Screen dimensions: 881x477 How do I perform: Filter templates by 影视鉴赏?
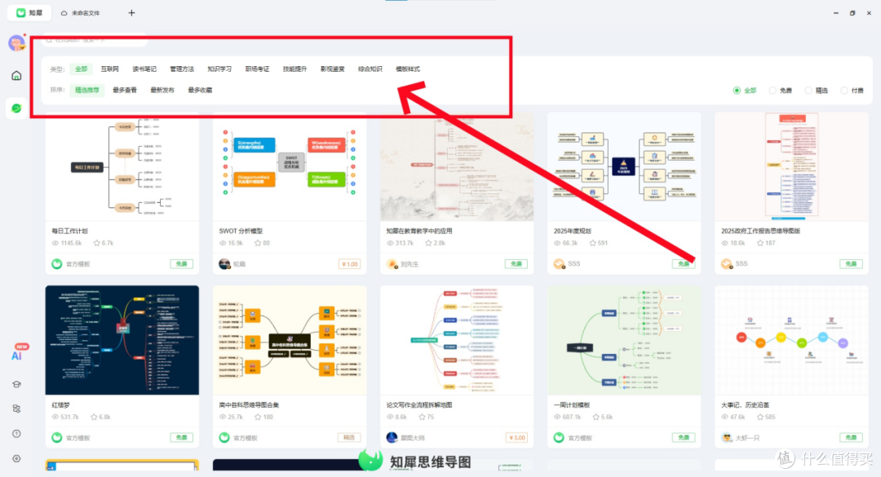tap(333, 69)
